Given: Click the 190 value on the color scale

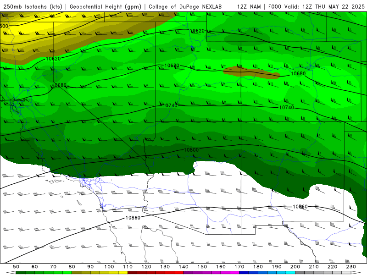Looking at the screenshot, I should tap(277, 267).
